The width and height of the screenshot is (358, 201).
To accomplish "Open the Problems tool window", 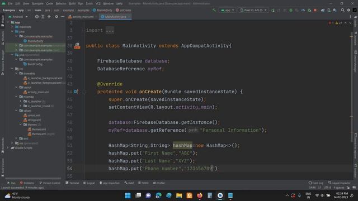I will click(x=27, y=183).
